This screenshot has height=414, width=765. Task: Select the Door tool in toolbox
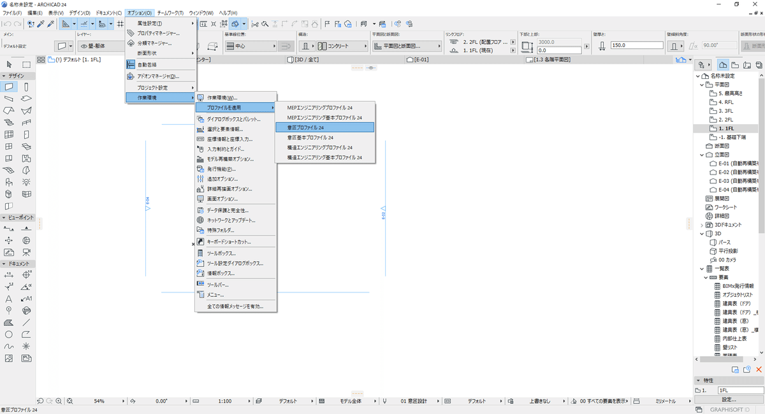click(26, 134)
